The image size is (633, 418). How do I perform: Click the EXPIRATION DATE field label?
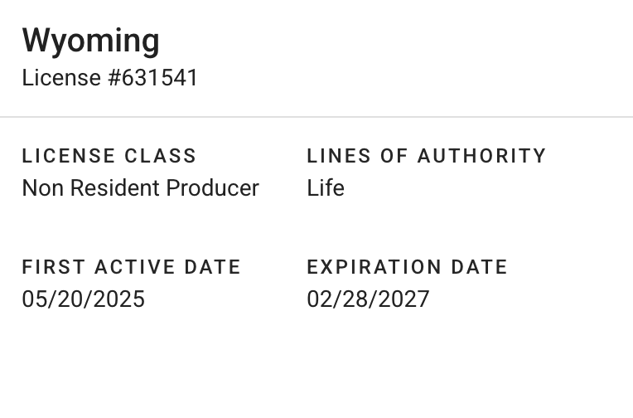[407, 267]
